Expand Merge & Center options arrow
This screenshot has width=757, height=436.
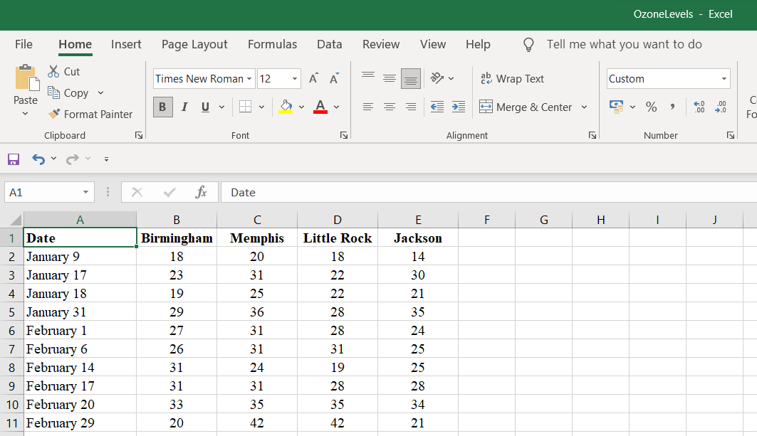click(584, 107)
